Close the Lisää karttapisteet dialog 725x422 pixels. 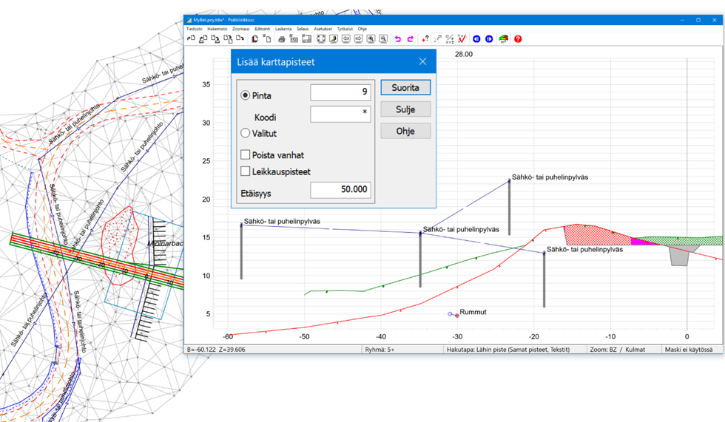[x=422, y=62]
